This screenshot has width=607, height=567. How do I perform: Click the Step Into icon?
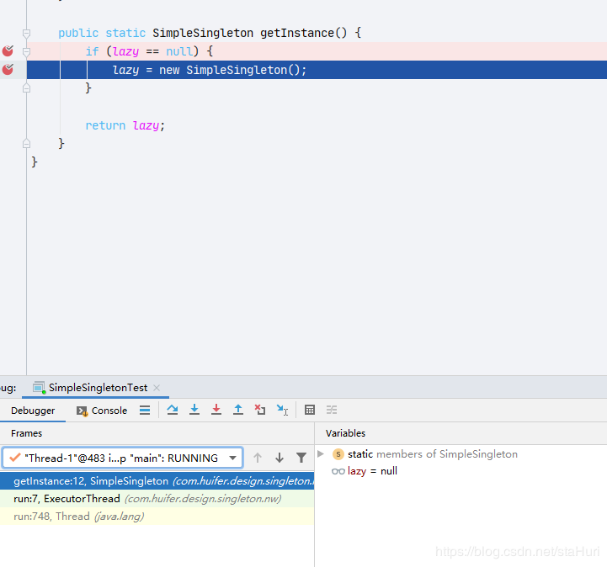(194, 410)
